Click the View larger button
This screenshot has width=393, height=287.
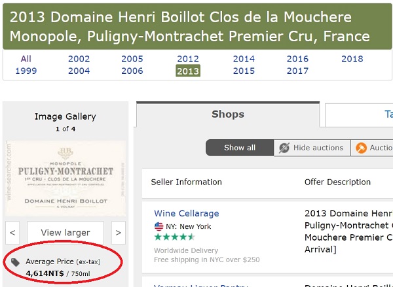tap(65, 233)
